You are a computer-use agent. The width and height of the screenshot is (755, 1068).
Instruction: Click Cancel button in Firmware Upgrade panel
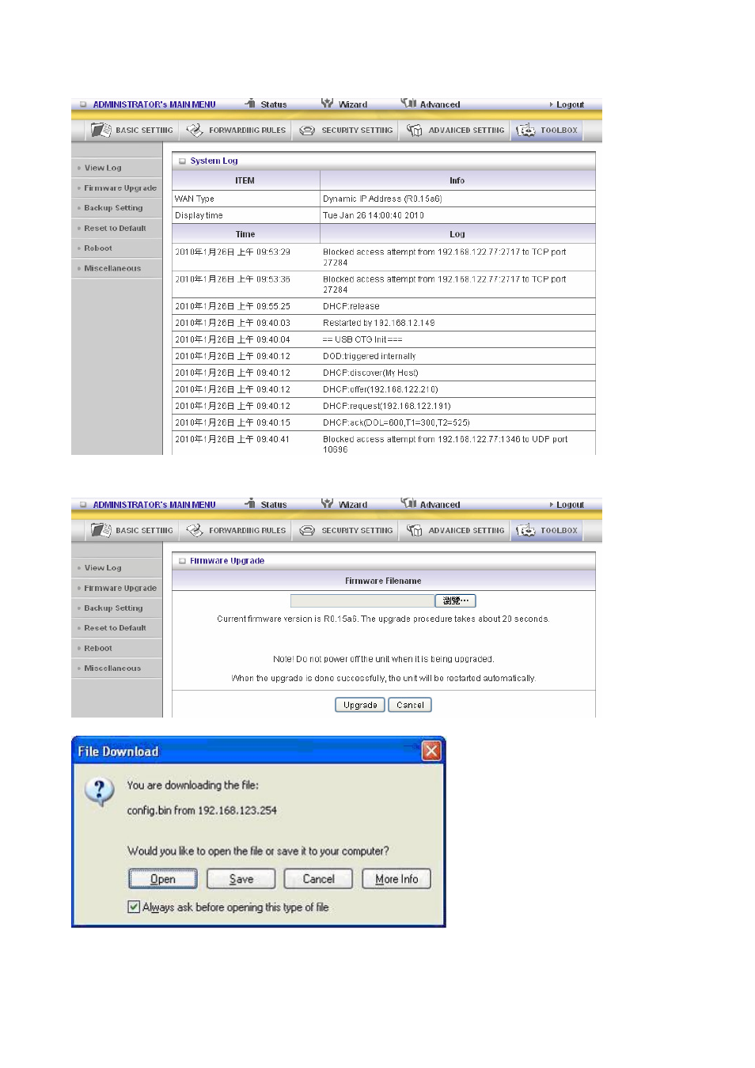coord(410,705)
